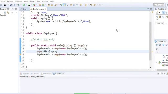Open the Window menu
The height and width of the screenshot is (94, 168).
(x=45, y=1)
